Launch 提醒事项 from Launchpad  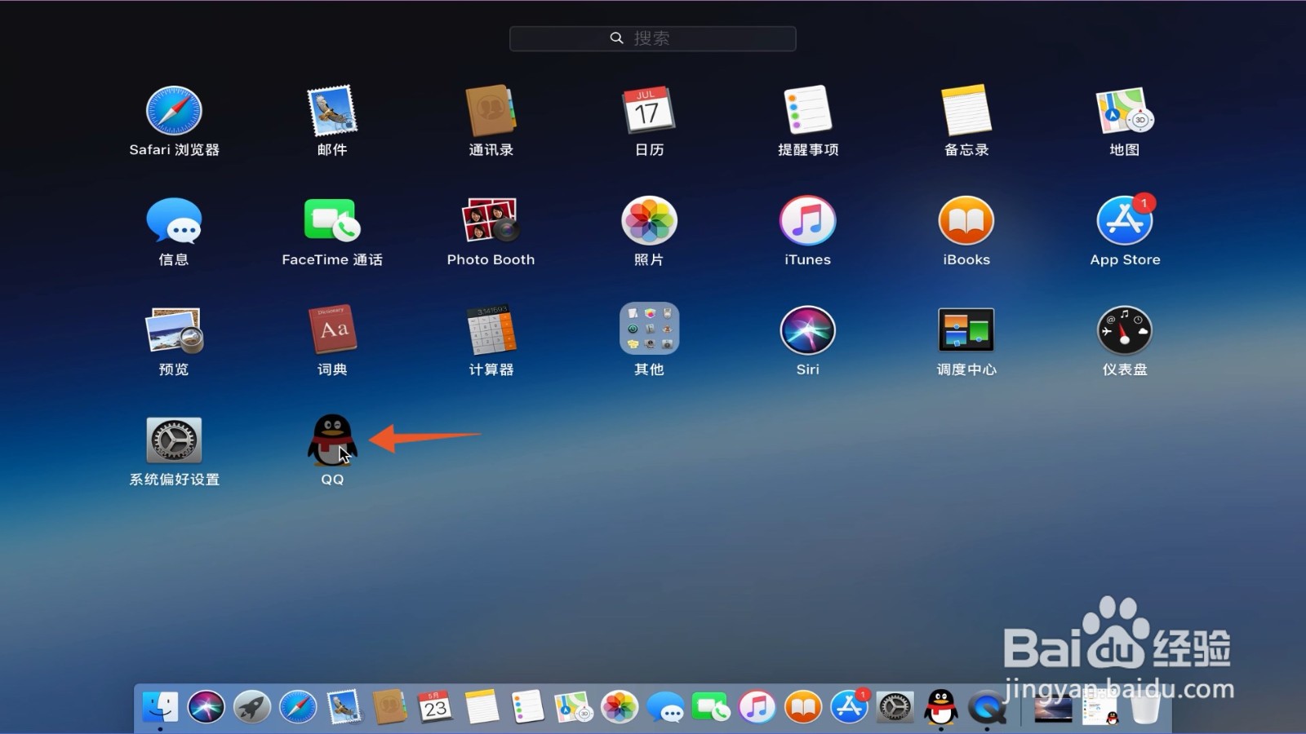point(807,111)
